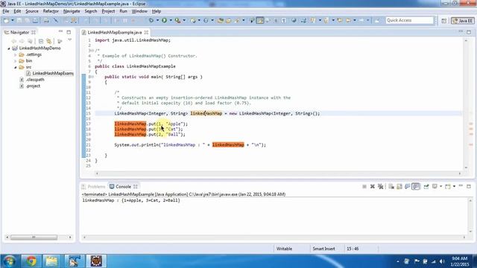The height and width of the screenshot is (268, 477).
Task: Maximize the Console view panel
Action: (x=469, y=186)
